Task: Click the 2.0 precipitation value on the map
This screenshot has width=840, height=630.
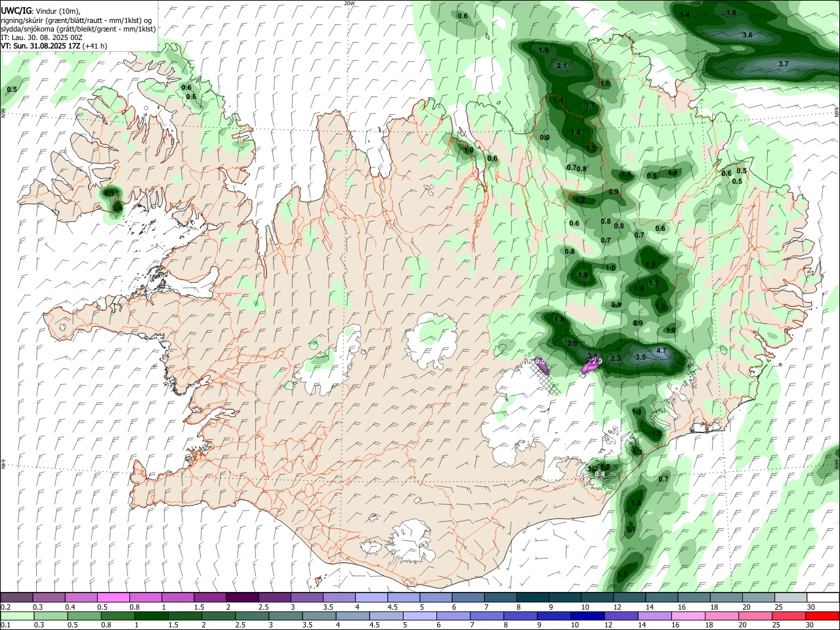Action: pyautogui.click(x=572, y=343)
